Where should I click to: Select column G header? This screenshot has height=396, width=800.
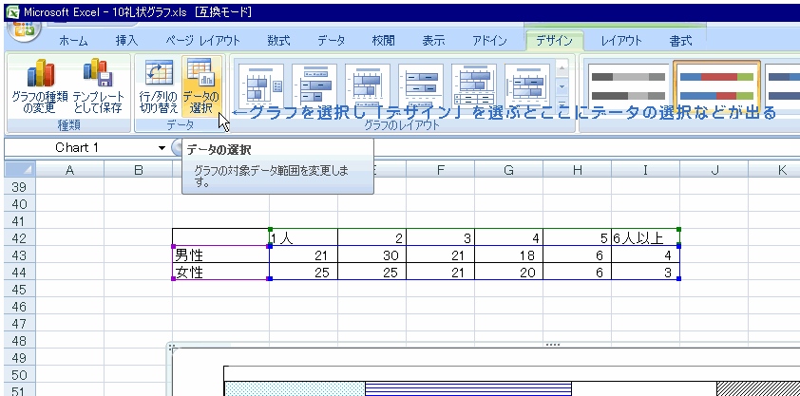coord(508,170)
